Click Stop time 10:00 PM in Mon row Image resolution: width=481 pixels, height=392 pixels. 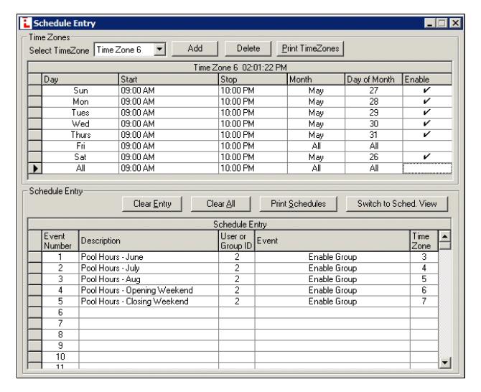pyautogui.click(x=253, y=101)
